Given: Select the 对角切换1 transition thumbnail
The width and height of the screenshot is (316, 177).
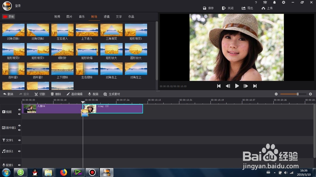Looking at the screenshot, I should pos(13,30).
